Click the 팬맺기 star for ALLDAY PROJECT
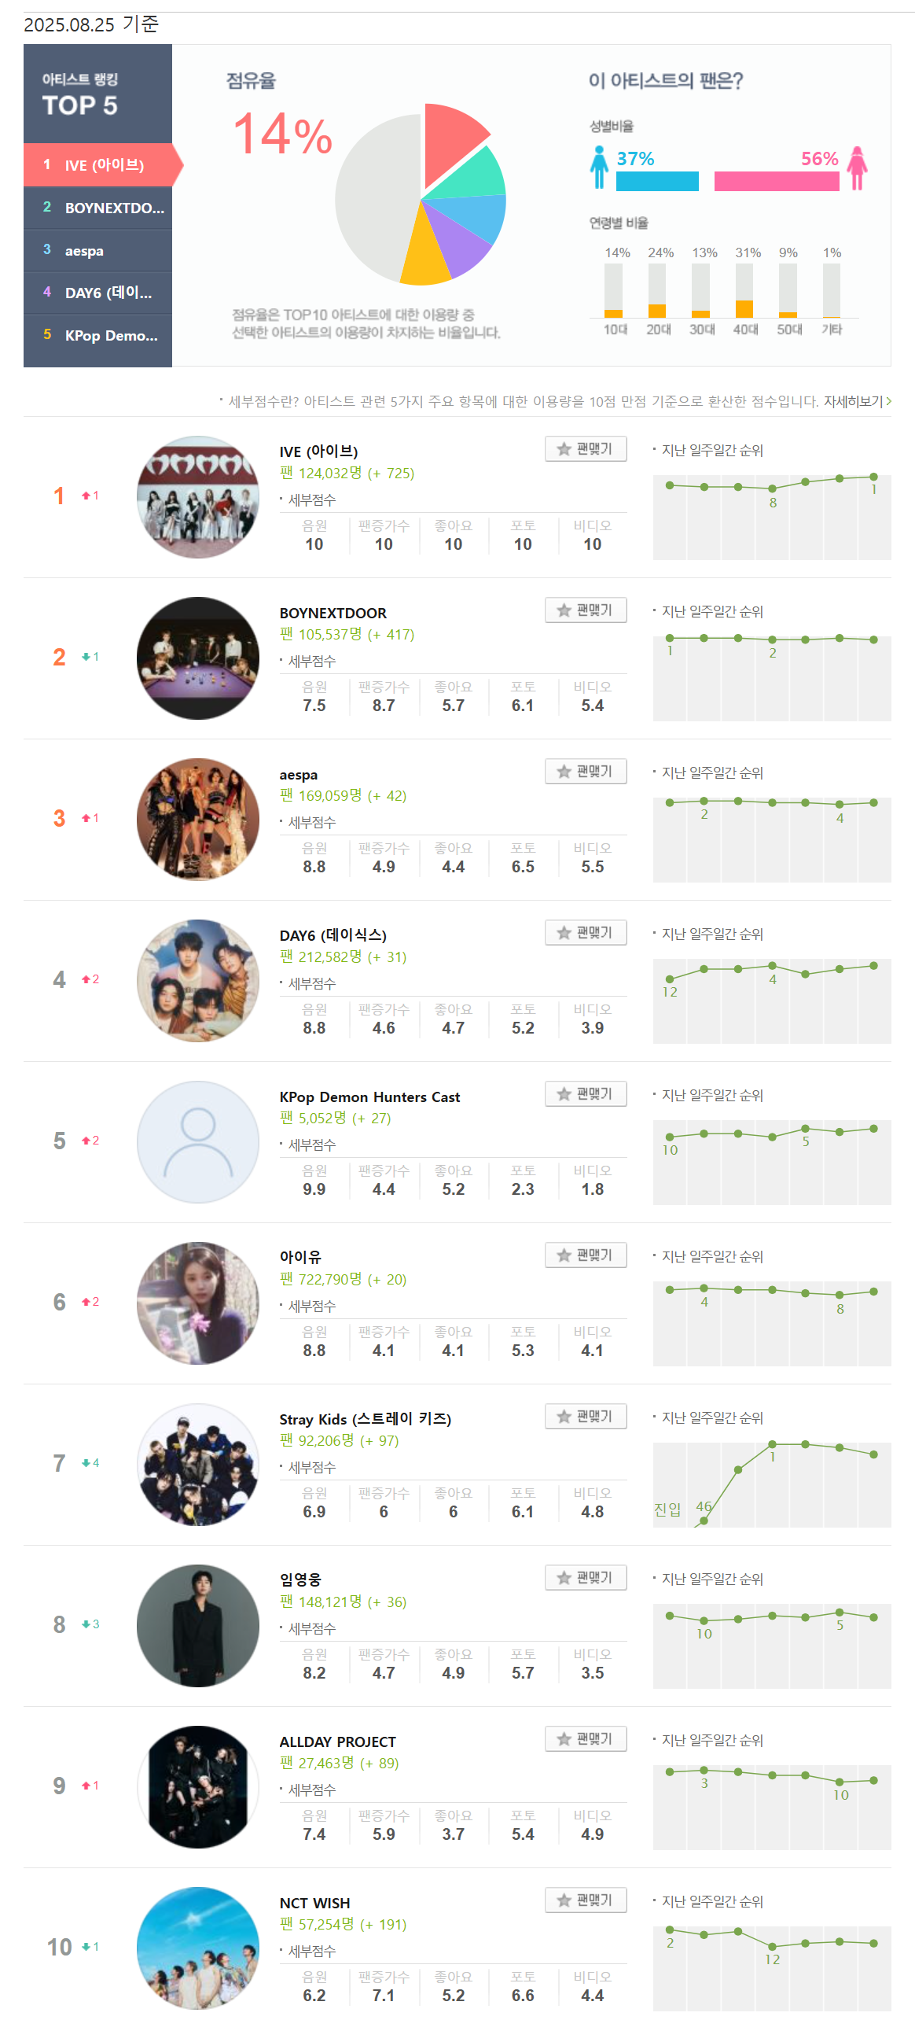The height and width of the screenshot is (2020, 915). point(586,1738)
